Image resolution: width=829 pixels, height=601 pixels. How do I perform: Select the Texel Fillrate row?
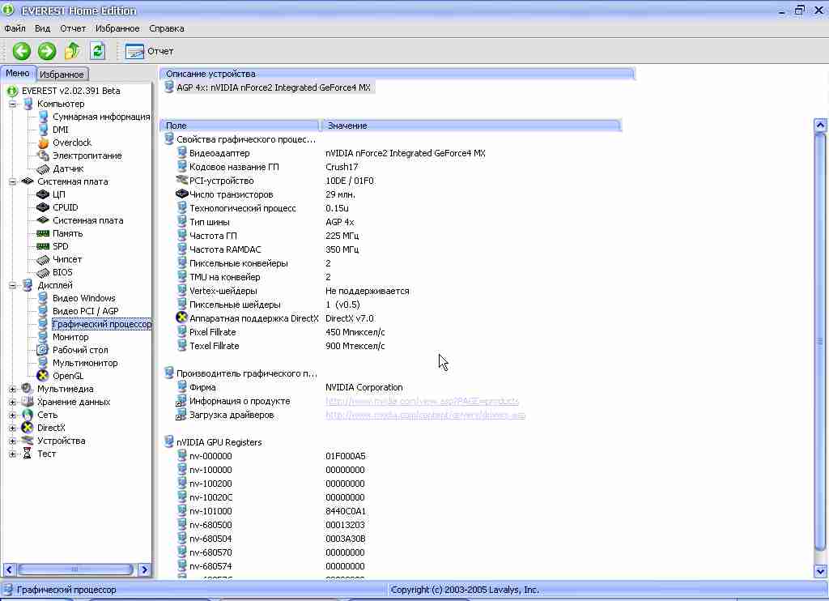click(281, 346)
